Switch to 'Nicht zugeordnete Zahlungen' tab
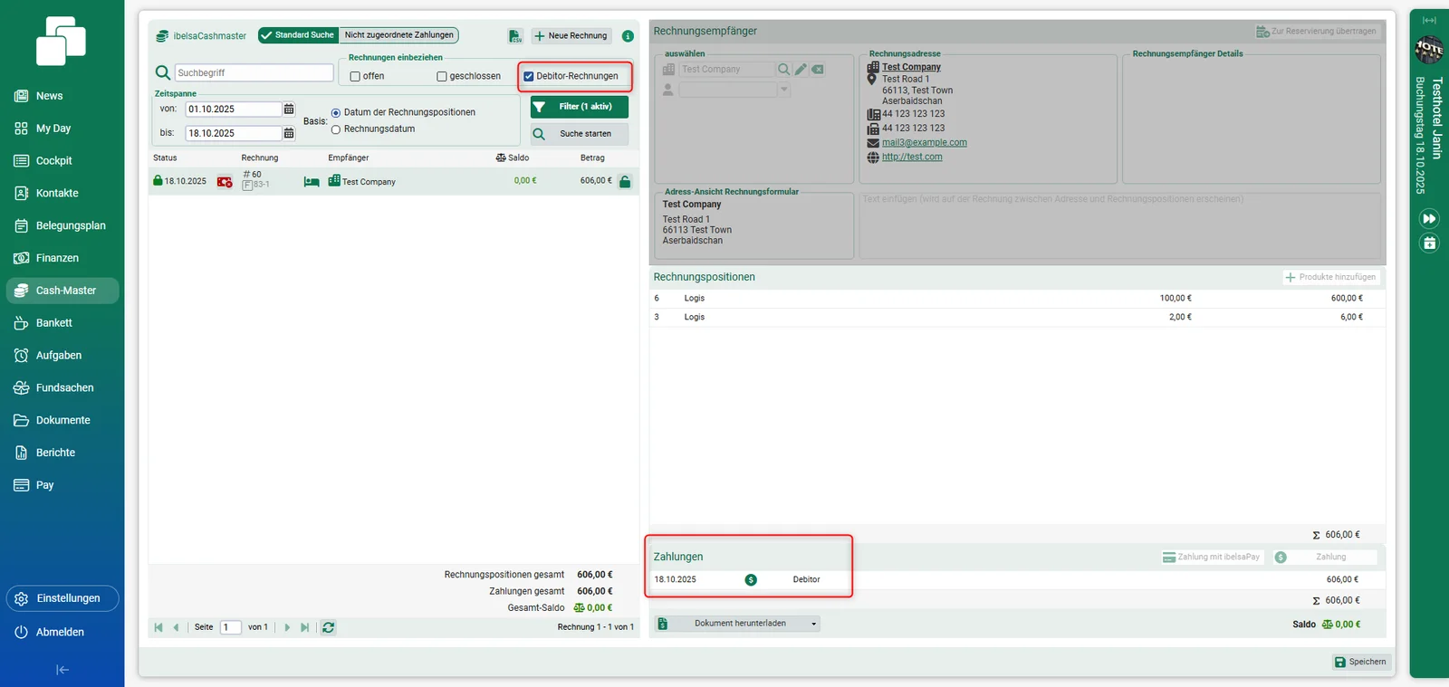The height and width of the screenshot is (687, 1449). click(x=398, y=35)
